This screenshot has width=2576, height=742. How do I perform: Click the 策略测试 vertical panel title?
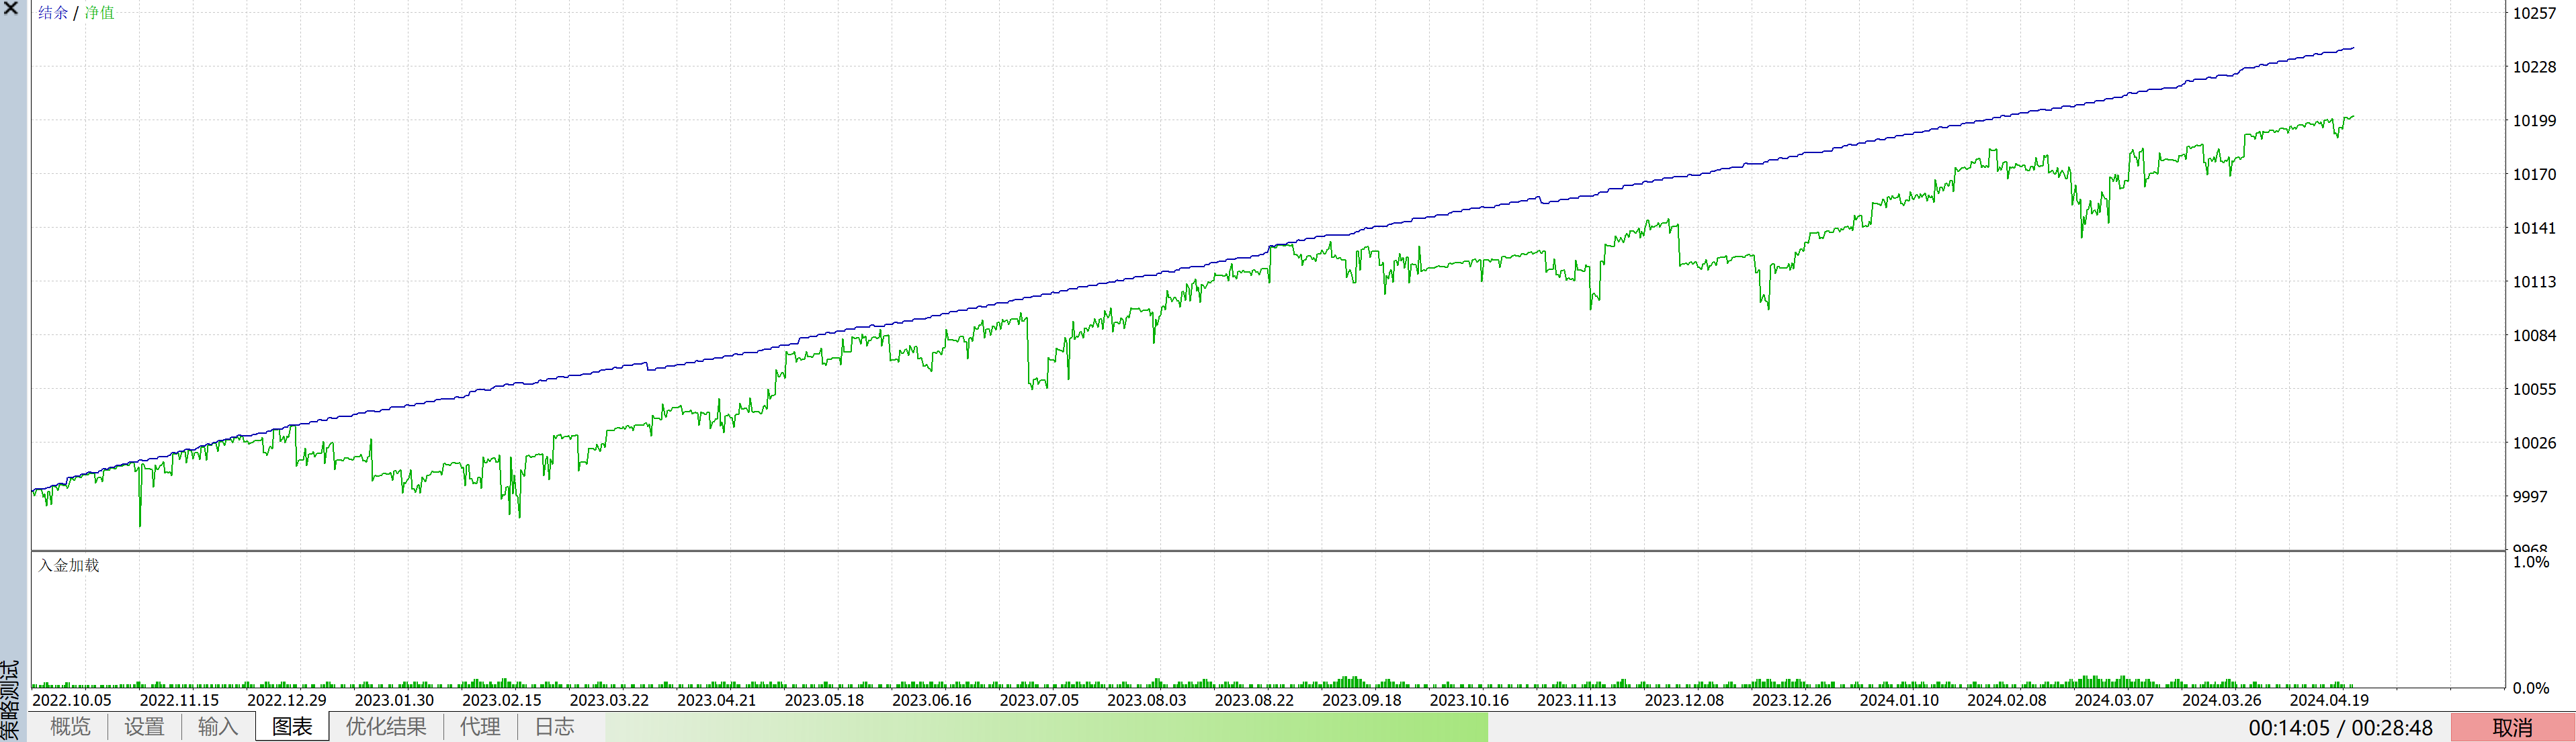tap(10, 700)
